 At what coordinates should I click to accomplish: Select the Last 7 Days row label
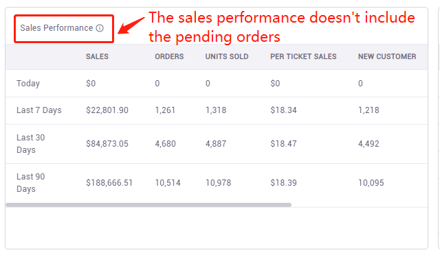coord(39,110)
